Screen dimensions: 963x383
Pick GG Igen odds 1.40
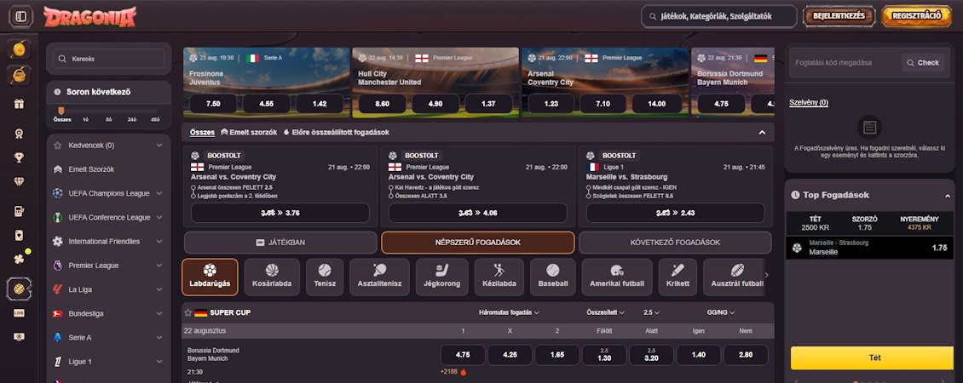(698, 355)
